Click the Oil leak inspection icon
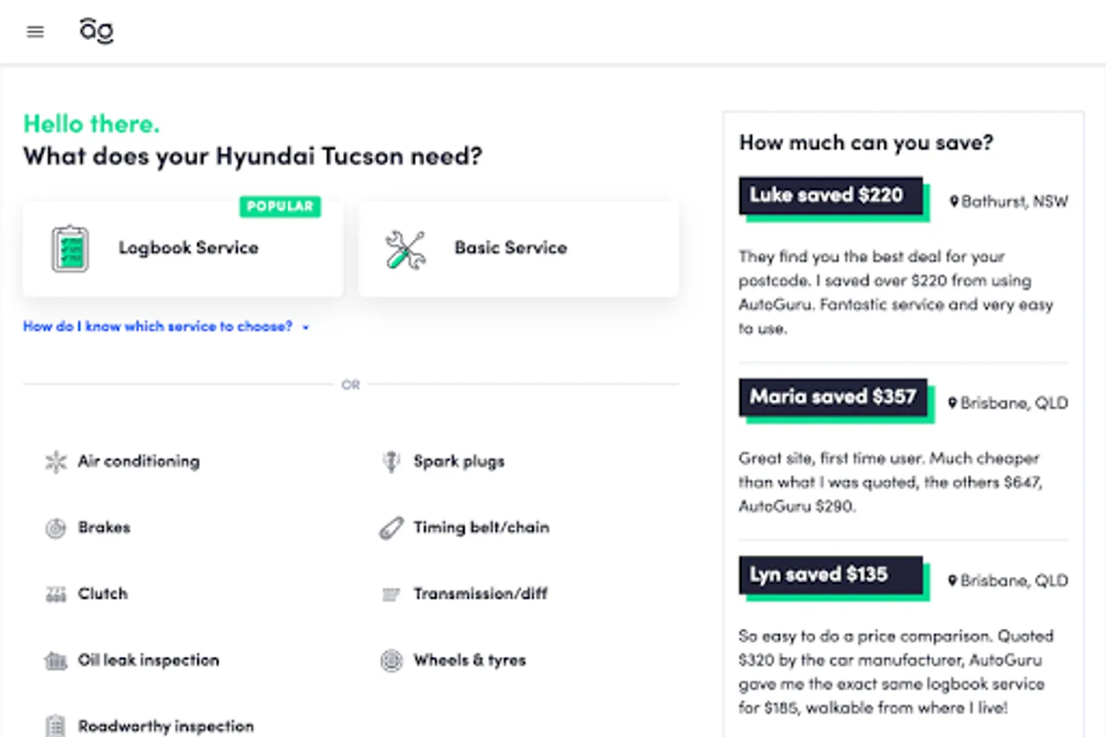Viewport: 1106px width, 737px height. point(56,661)
